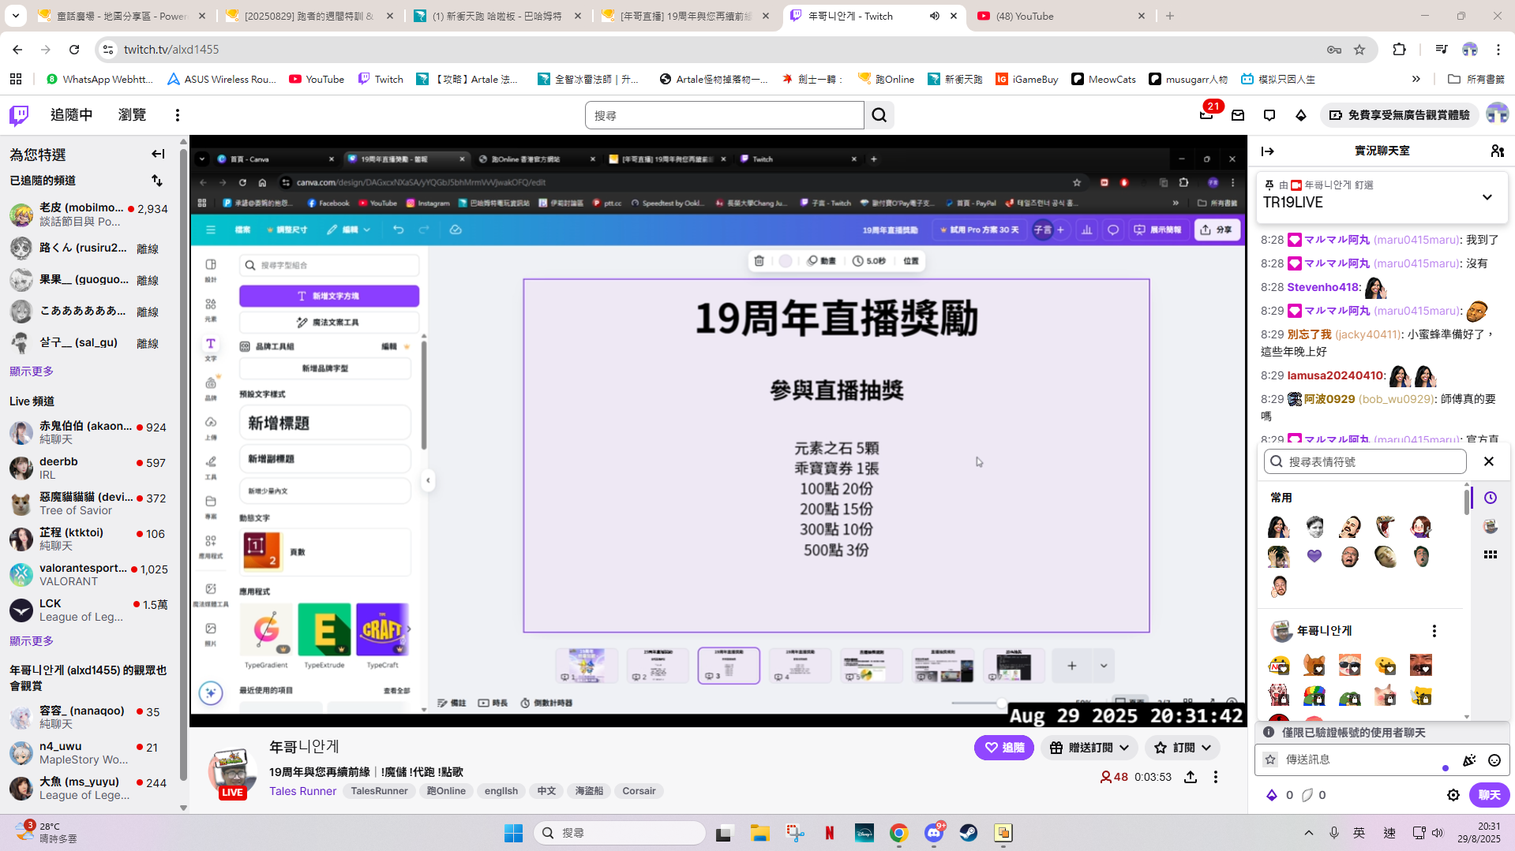Open the 贈送訂閱 gift sub dropdown
This screenshot has width=1515, height=851.
coord(1091,747)
